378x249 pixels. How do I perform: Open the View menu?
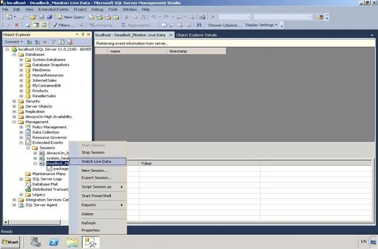click(29, 9)
